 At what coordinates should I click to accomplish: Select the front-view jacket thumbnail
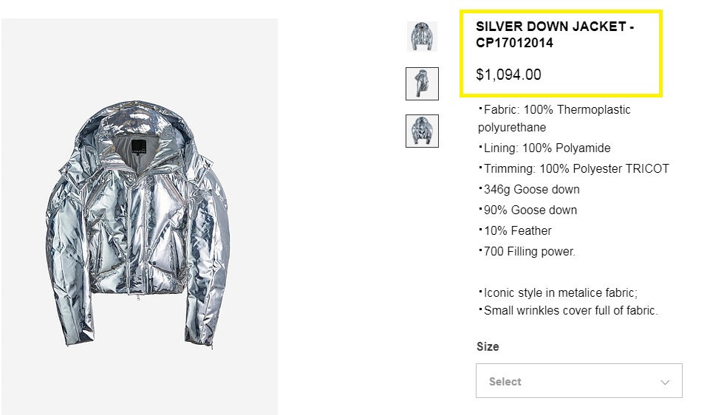tap(422, 36)
